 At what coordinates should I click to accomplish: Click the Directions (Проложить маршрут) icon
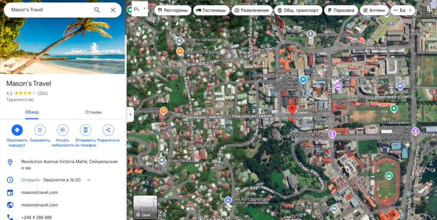[x=17, y=130]
